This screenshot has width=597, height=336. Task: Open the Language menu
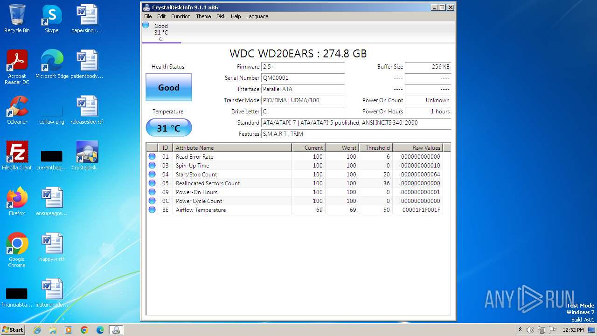(x=257, y=16)
